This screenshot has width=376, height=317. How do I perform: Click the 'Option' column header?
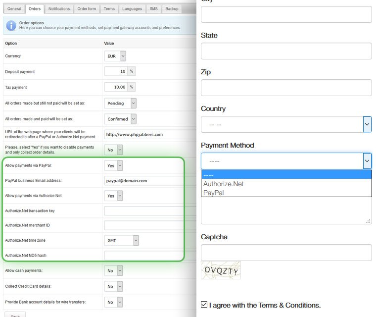point(11,44)
